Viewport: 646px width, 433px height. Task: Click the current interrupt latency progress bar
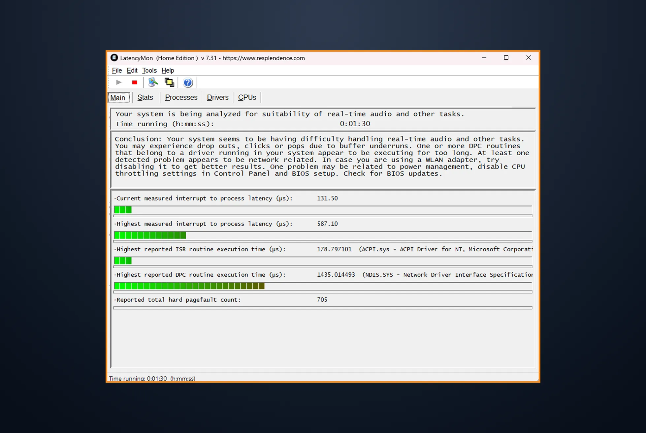(x=323, y=210)
